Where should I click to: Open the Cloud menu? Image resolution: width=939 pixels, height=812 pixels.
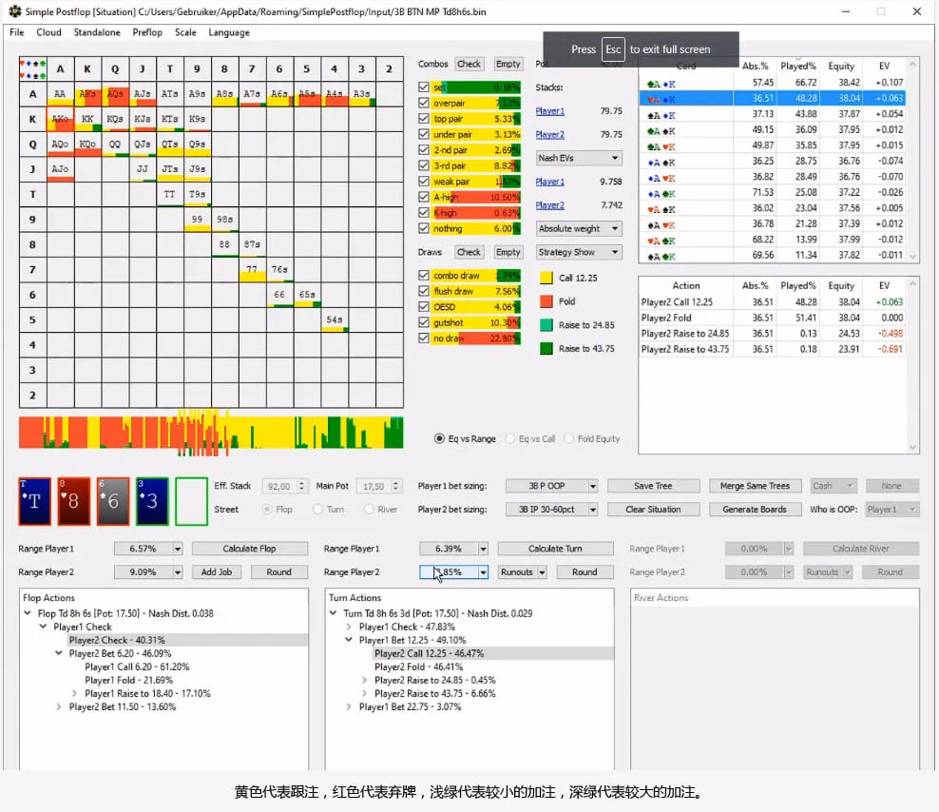tap(48, 32)
